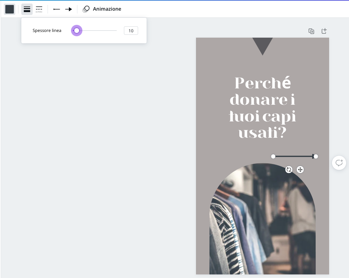Open the Animazione panel
Viewport: 349px width, 278px height.
(102, 9)
